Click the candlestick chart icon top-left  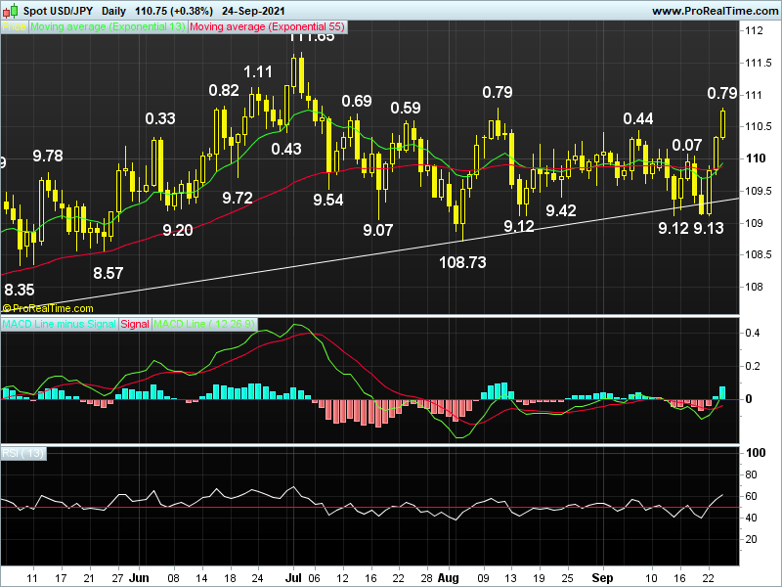[x=8, y=10]
